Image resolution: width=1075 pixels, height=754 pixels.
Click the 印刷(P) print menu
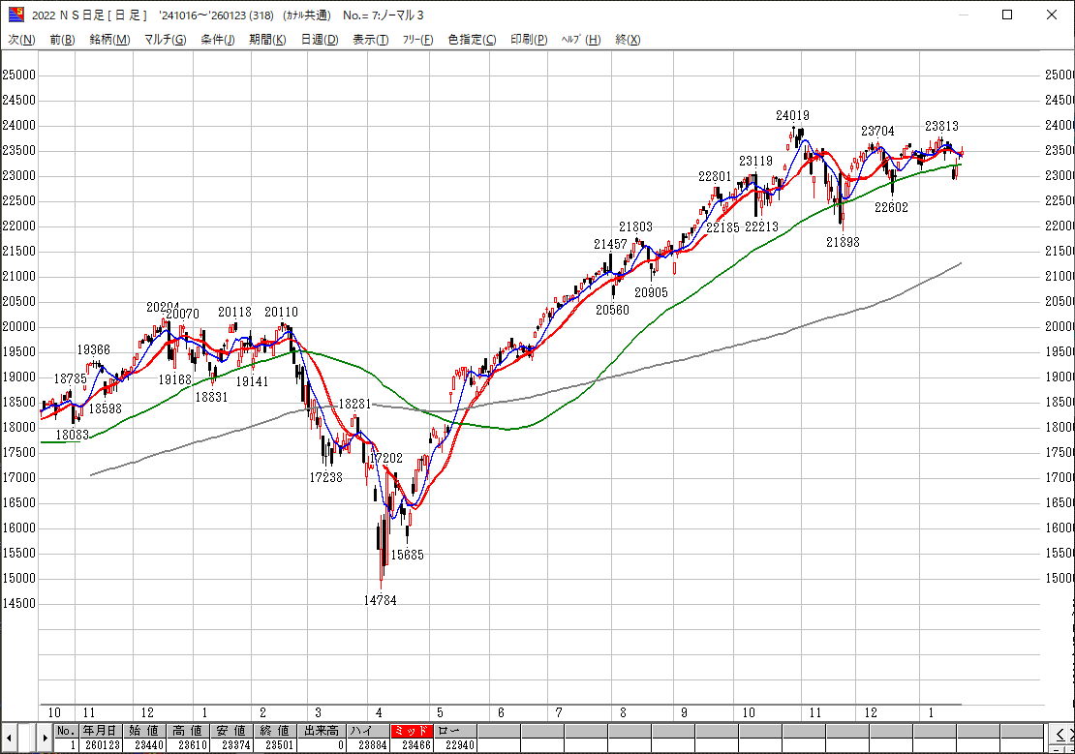(529, 40)
